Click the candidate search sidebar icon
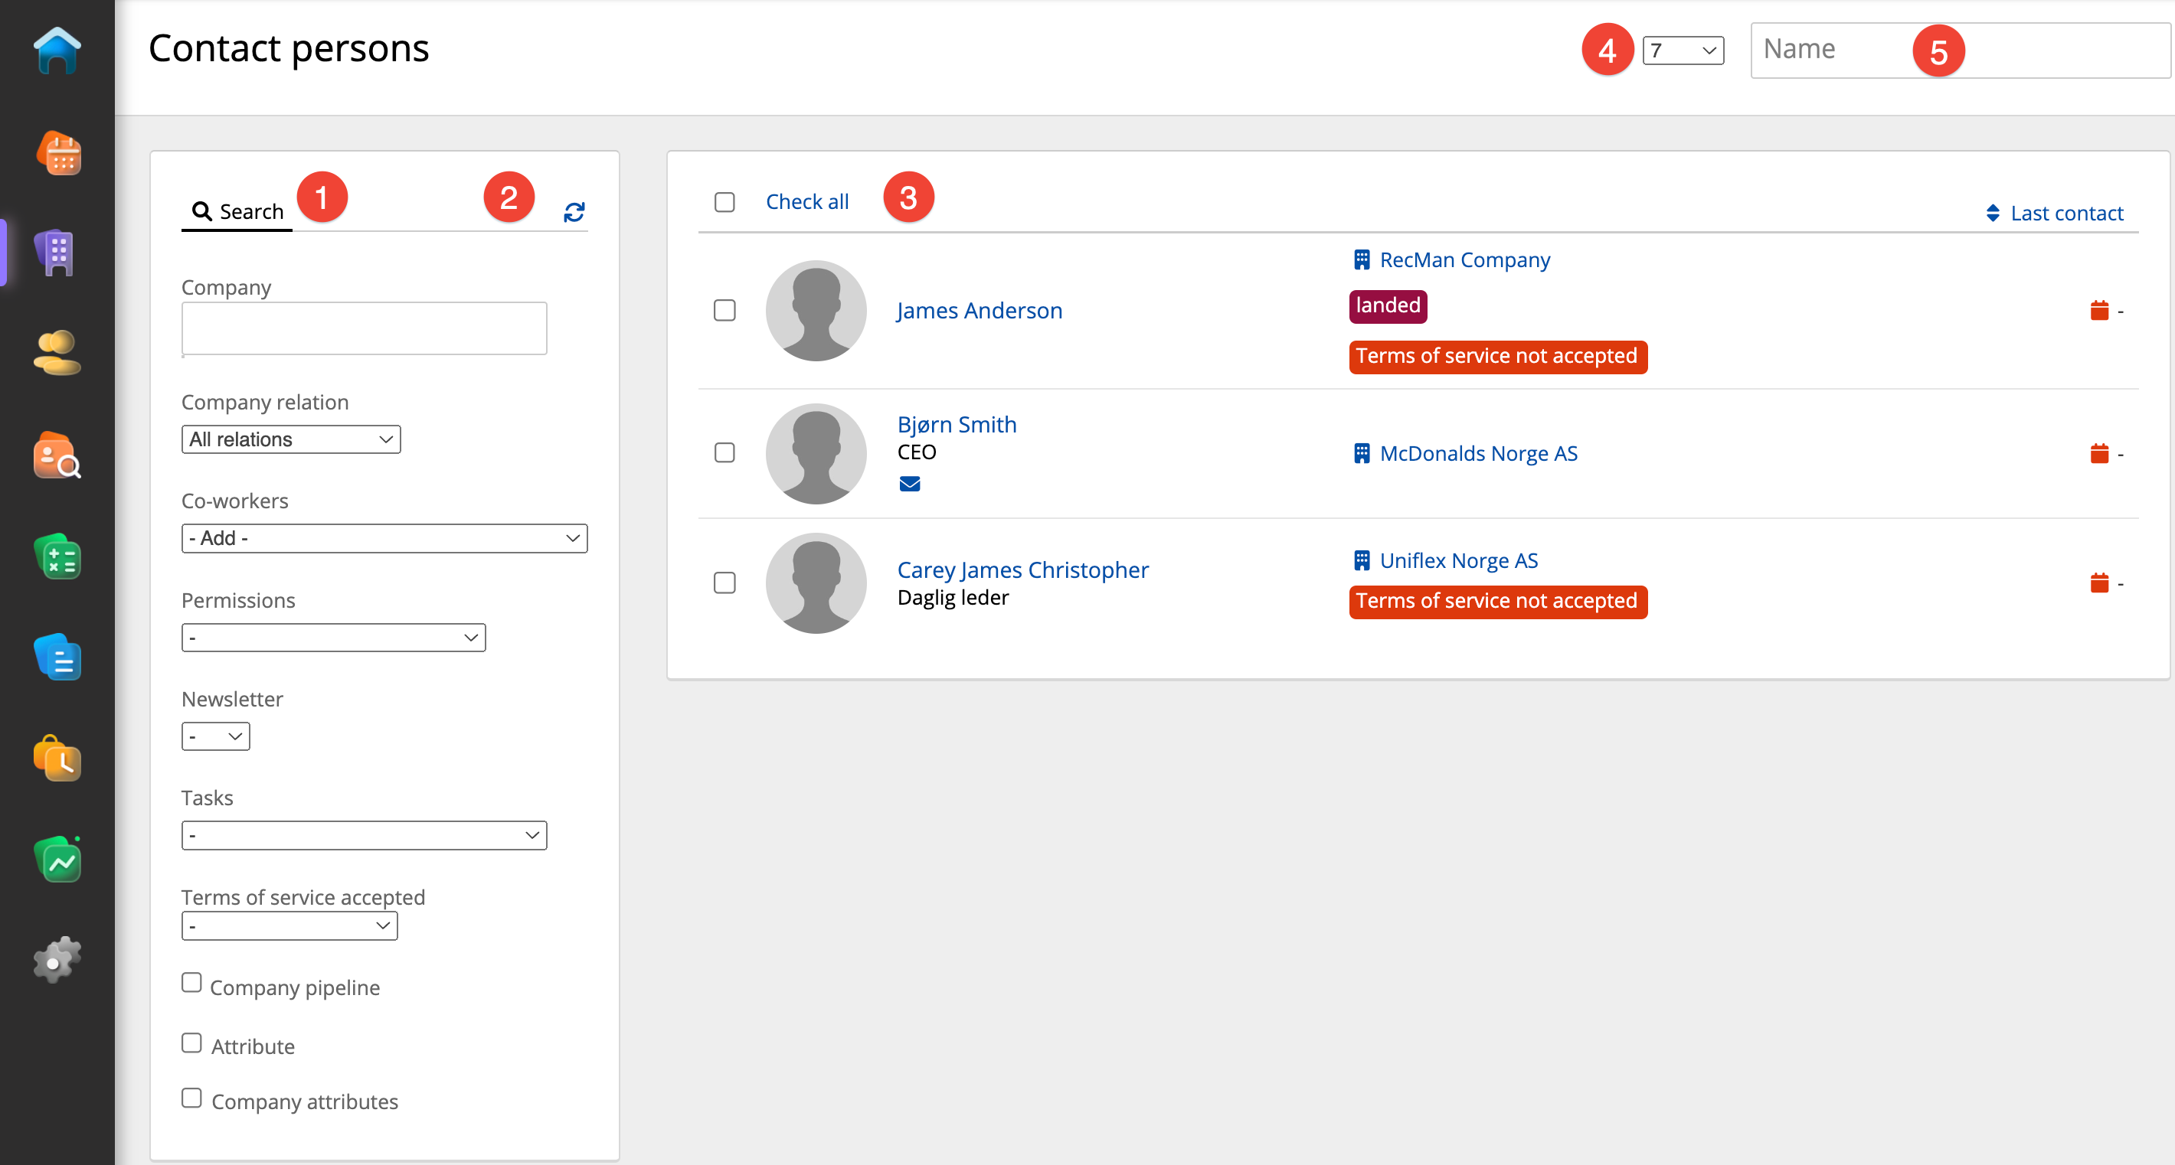The height and width of the screenshot is (1165, 2175). pos(57,455)
